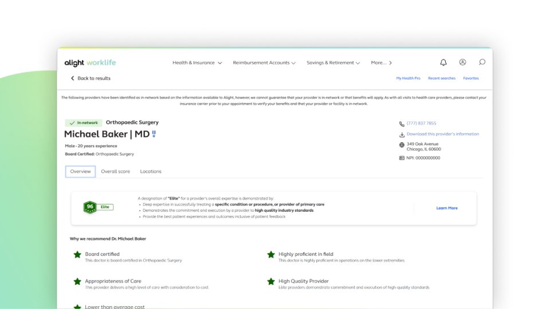Click the back arrow chevron icon
The width and height of the screenshot is (550, 309).
(x=73, y=78)
